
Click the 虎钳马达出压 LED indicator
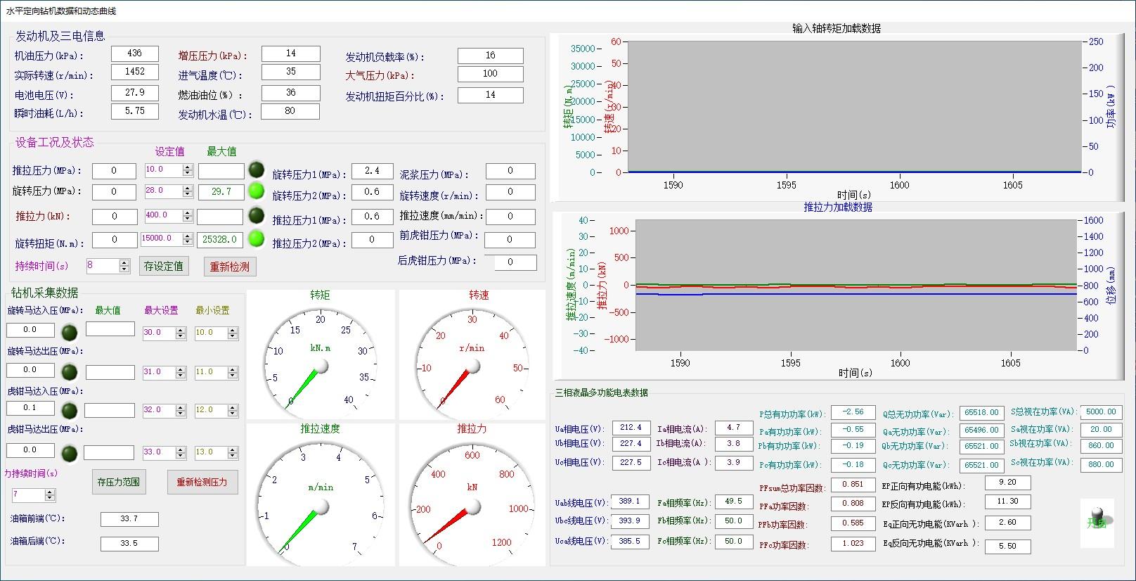click(70, 452)
